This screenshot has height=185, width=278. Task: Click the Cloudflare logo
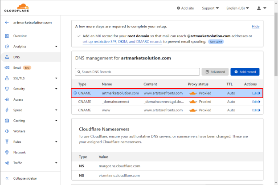[16, 8]
